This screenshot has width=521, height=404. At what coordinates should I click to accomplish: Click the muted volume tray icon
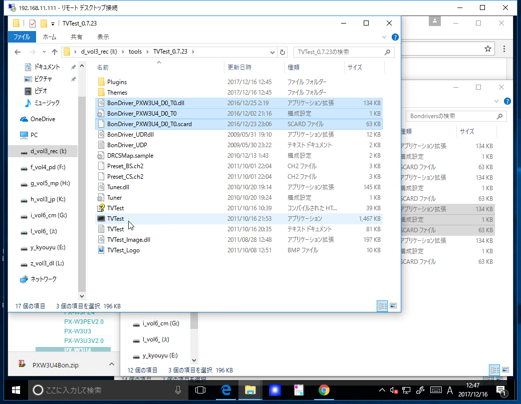[394, 390]
